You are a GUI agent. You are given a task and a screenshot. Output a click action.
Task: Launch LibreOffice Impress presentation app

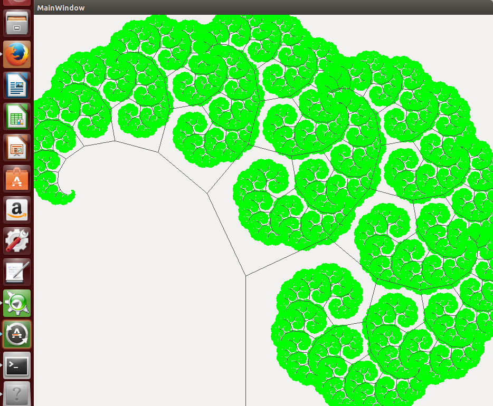[x=17, y=148]
